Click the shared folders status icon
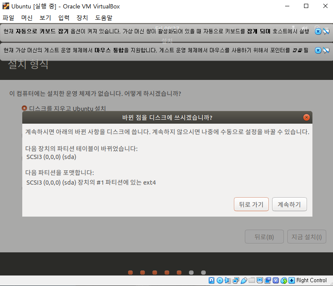This screenshot has width=333, height=286. [x=252, y=281]
